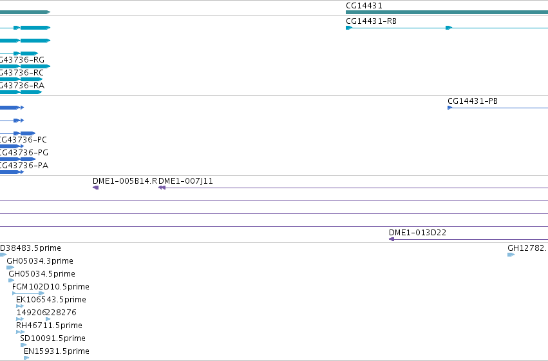Click the transcript bar beneath the -RG label
The image size is (548, 361).
(x=25, y=66)
